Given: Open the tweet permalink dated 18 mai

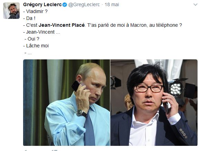Looking at the screenshot, I should pos(112,4).
